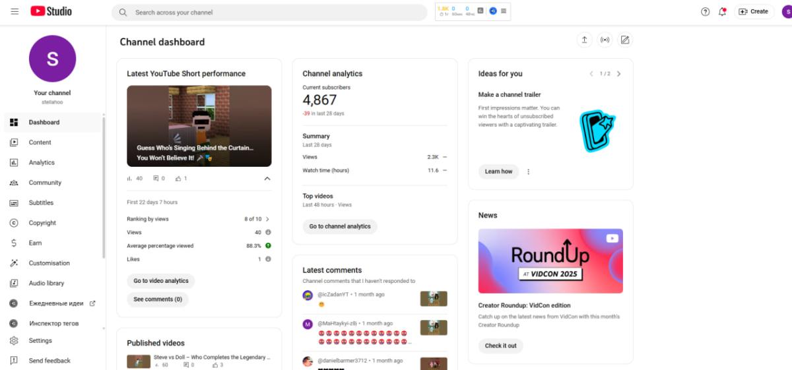The width and height of the screenshot is (792, 370).
Task: Open the VidCon 2025 Roundup news image
Action: tap(550, 261)
